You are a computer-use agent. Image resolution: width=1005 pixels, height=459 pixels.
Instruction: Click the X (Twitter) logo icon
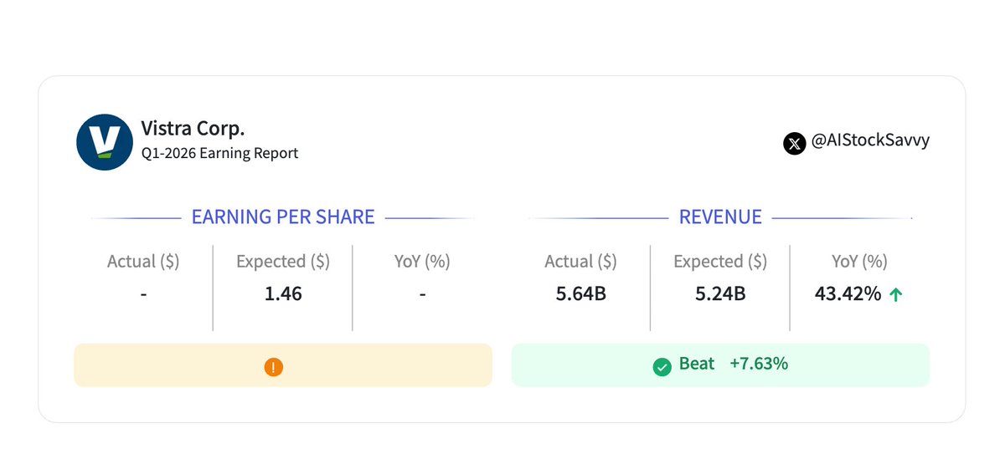(795, 143)
